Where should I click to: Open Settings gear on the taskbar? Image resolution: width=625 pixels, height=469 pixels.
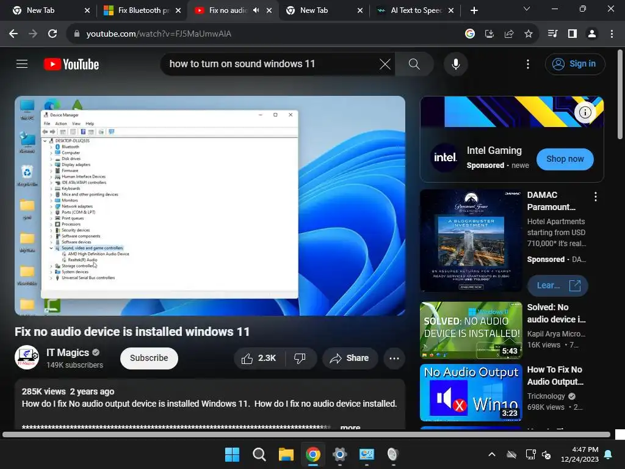339,454
